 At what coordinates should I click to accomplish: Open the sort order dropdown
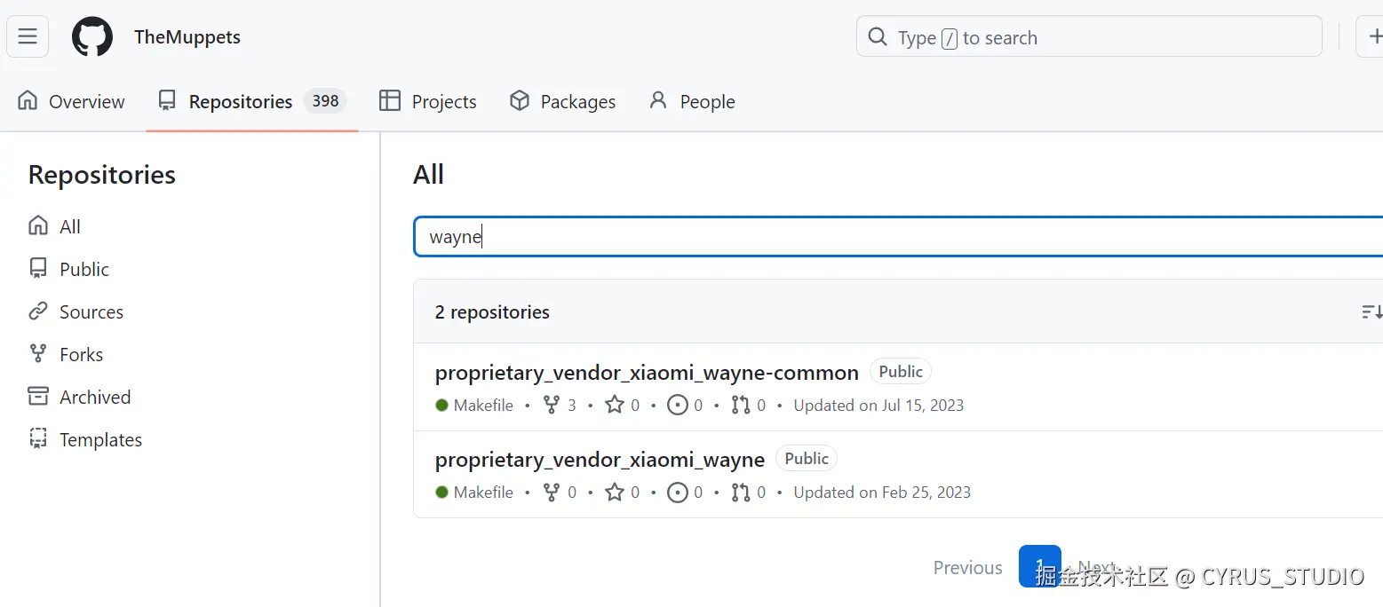1371,312
